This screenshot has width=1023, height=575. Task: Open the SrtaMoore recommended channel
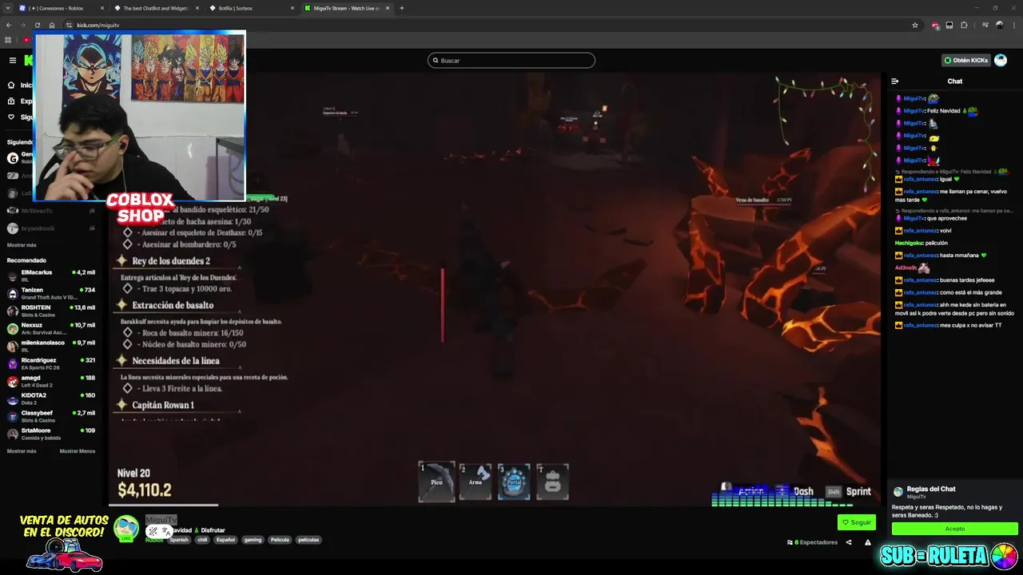pyautogui.click(x=51, y=434)
